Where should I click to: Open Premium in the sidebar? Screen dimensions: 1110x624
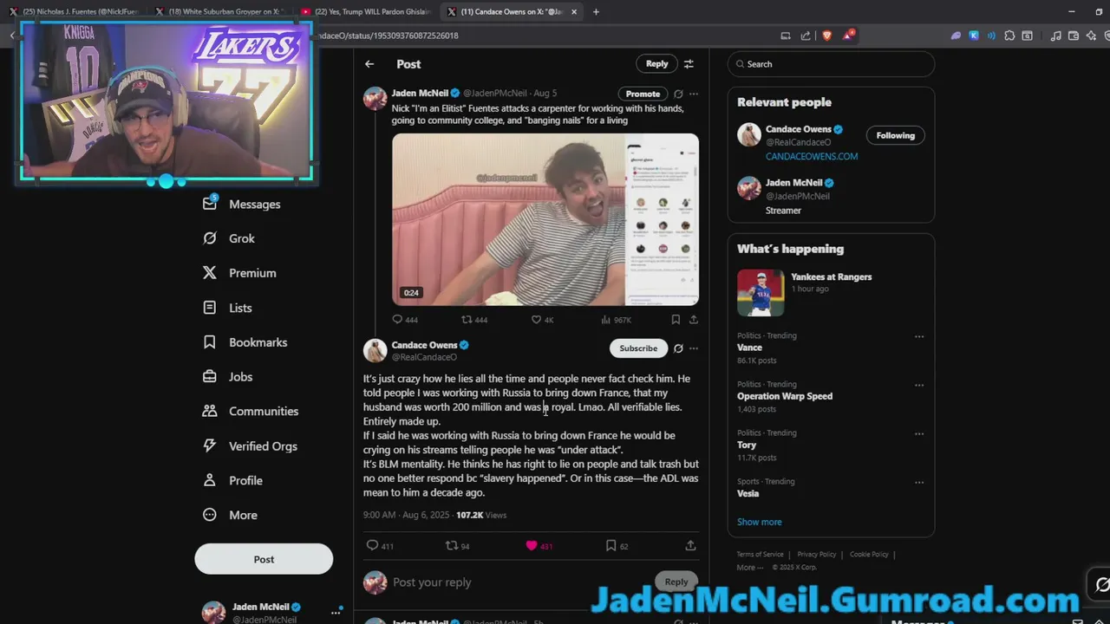click(x=238, y=273)
